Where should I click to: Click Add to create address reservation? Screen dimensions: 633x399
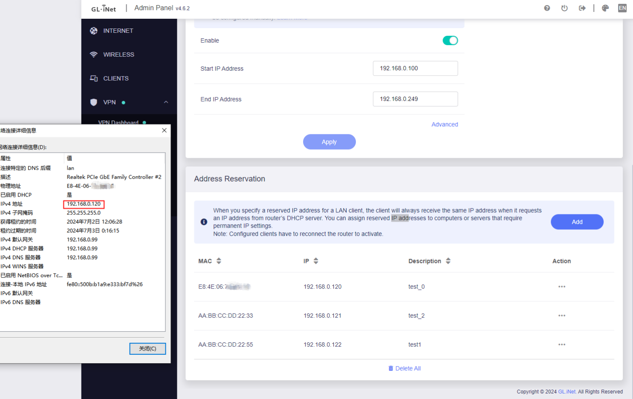(x=577, y=222)
